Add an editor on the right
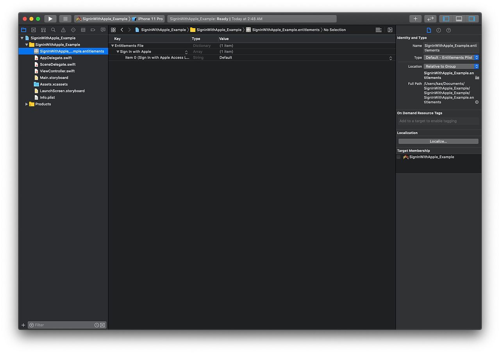This screenshot has height=354, width=500. pyautogui.click(x=390, y=30)
